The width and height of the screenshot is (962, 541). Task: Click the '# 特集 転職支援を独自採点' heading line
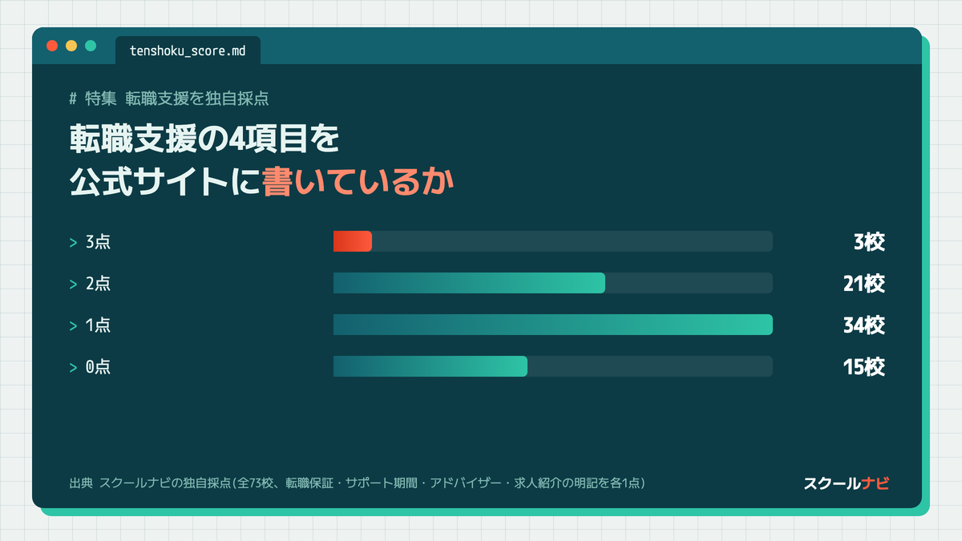click(x=168, y=99)
